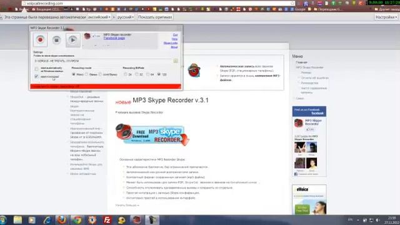Image resolution: width=400 pixels, height=225 pixels.
Task: Switch to MP3 Skype Recorder in the taskbar
Action: tap(137, 220)
